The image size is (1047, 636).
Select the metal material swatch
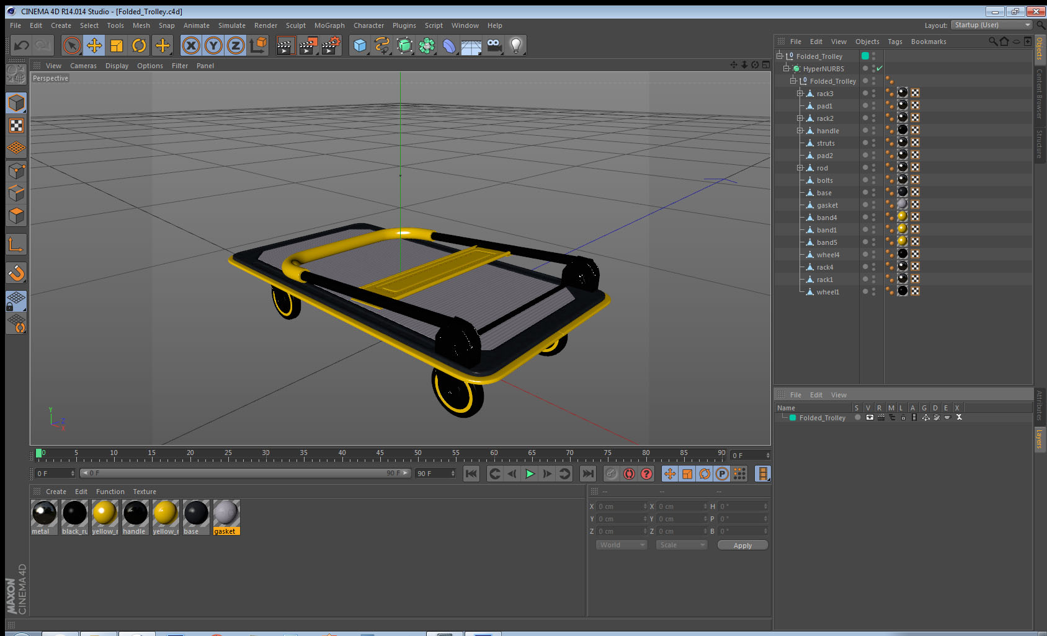pyautogui.click(x=44, y=518)
